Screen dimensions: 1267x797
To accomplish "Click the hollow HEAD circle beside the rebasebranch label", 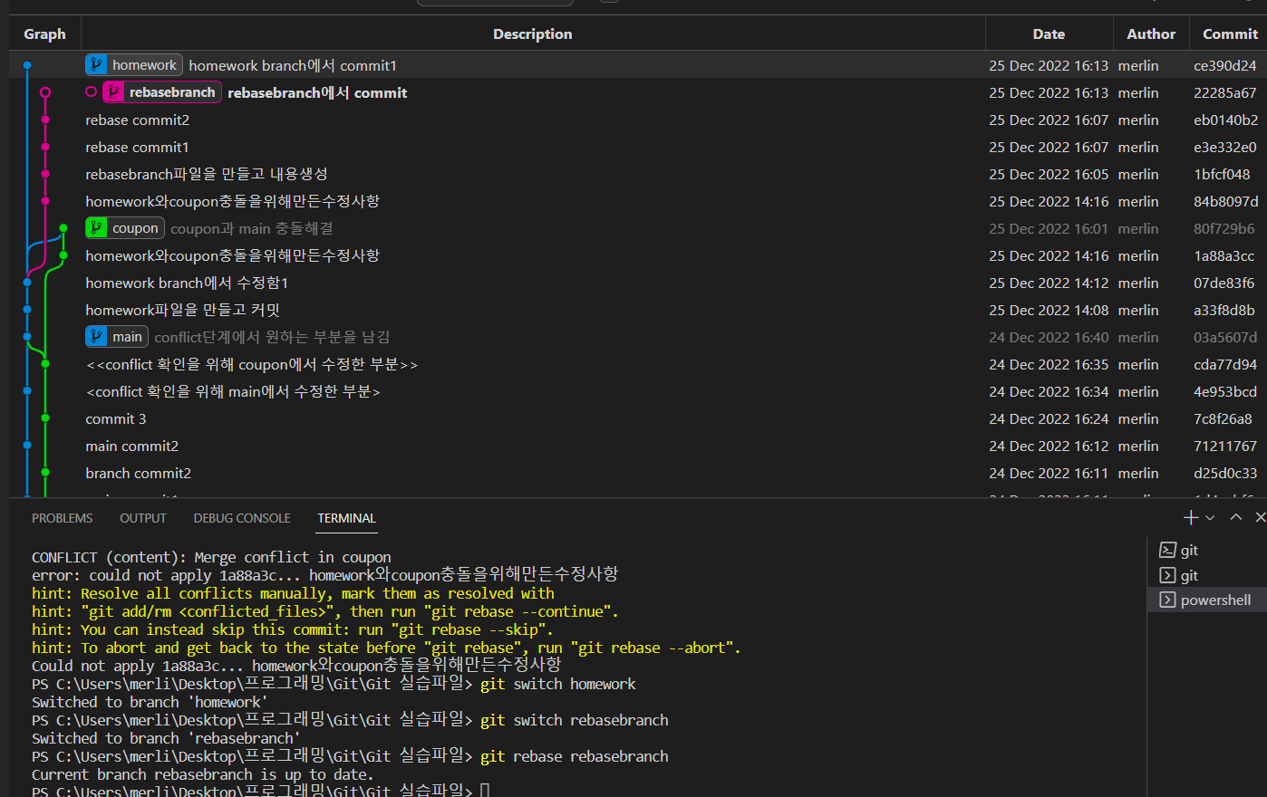I will pyautogui.click(x=91, y=91).
